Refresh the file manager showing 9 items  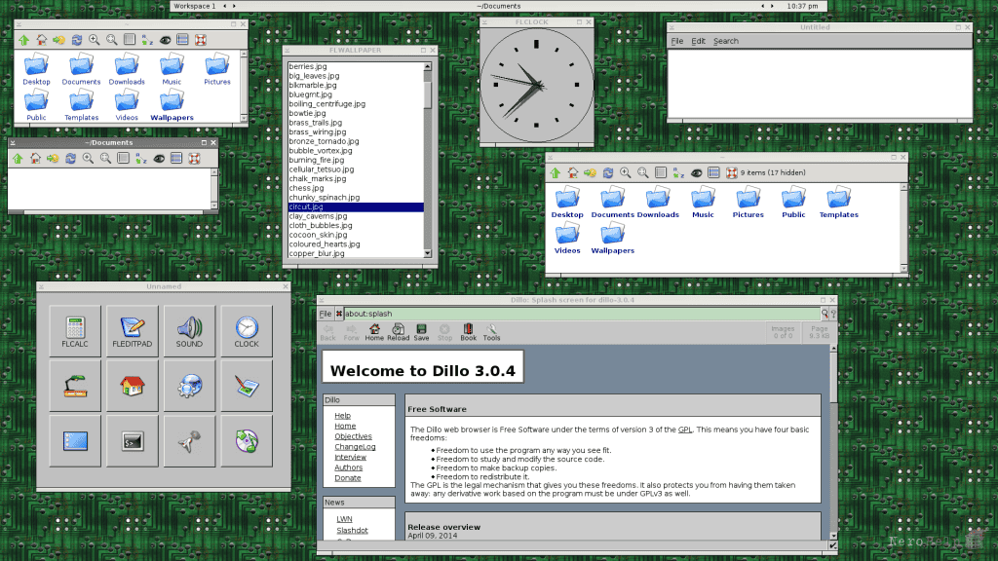(608, 173)
